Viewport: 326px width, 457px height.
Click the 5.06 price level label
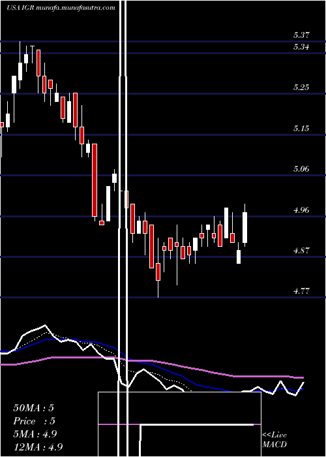click(301, 168)
